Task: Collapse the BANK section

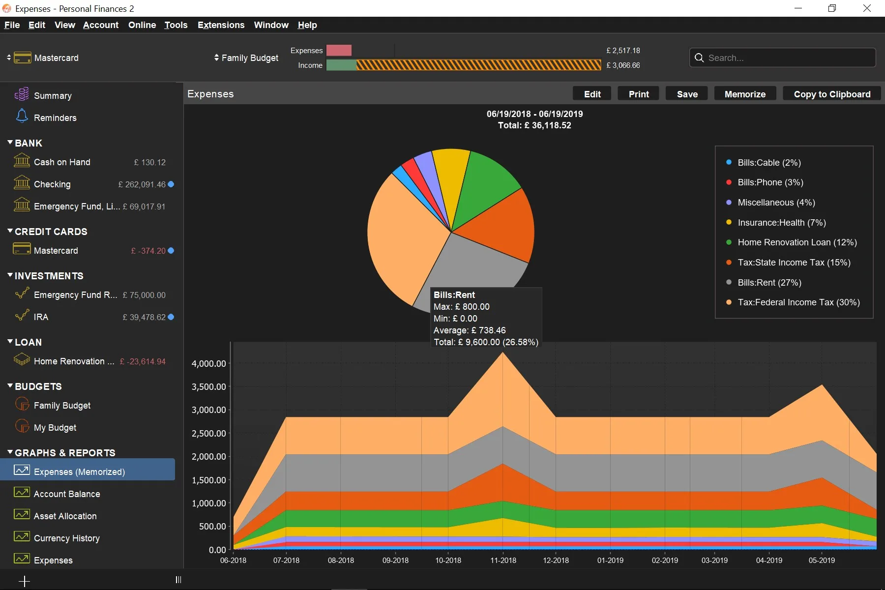Action: pyautogui.click(x=10, y=143)
